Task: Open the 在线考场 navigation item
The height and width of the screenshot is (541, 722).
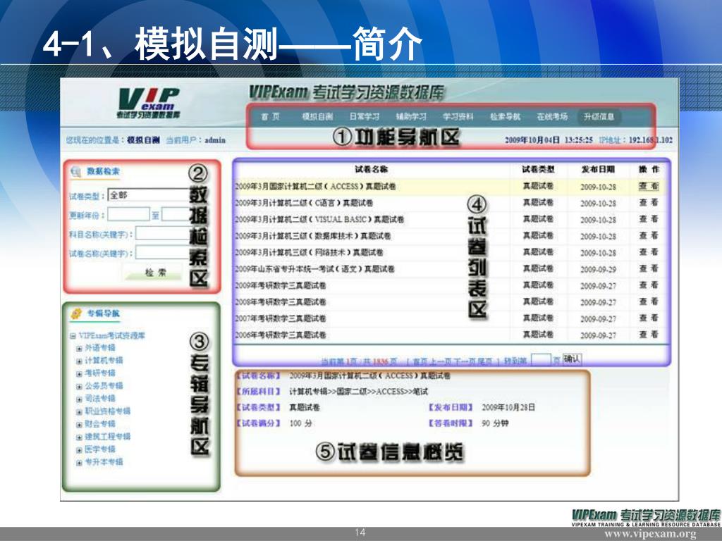Action: click(552, 117)
